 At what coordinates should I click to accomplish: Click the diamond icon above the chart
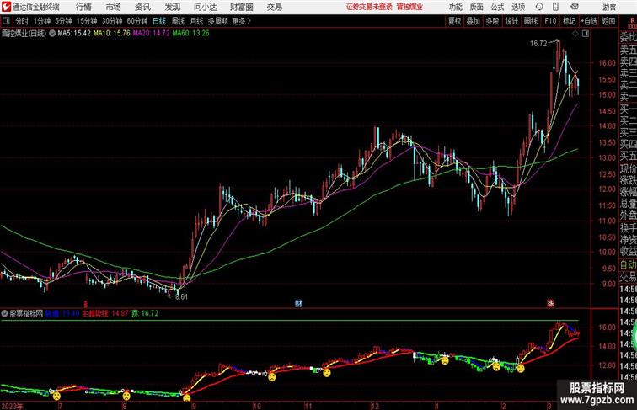click(x=575, y=34)
